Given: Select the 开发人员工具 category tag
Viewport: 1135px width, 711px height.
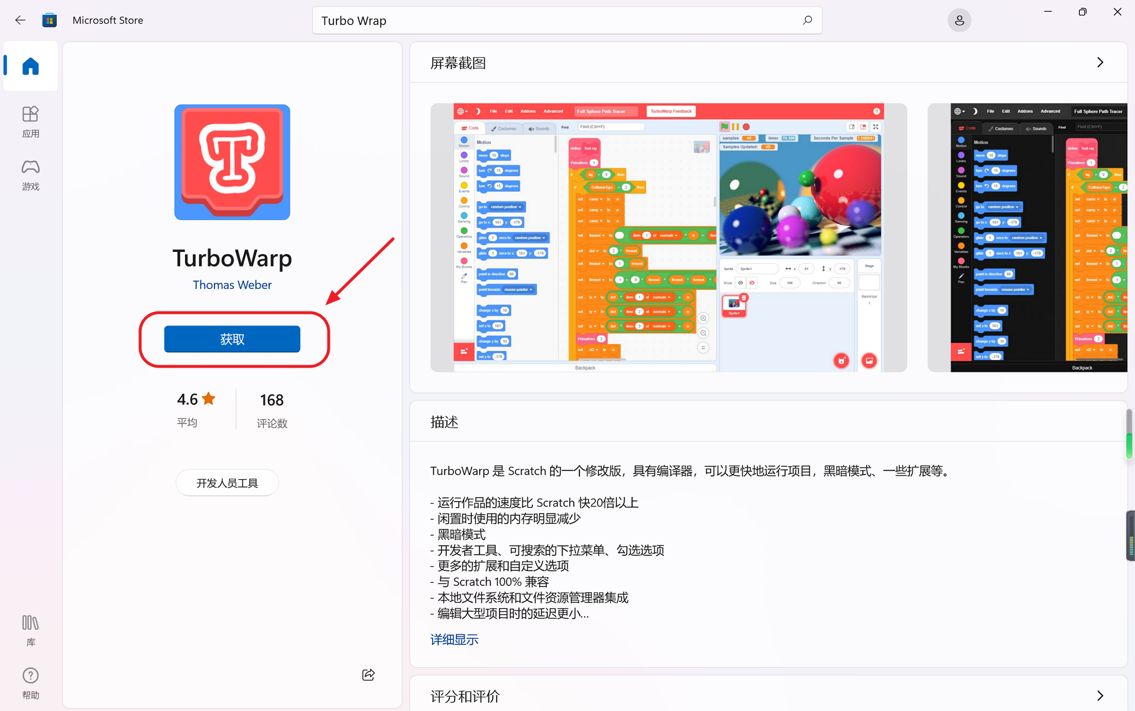Looking at the screenshot, I should [x=227, y=483].
